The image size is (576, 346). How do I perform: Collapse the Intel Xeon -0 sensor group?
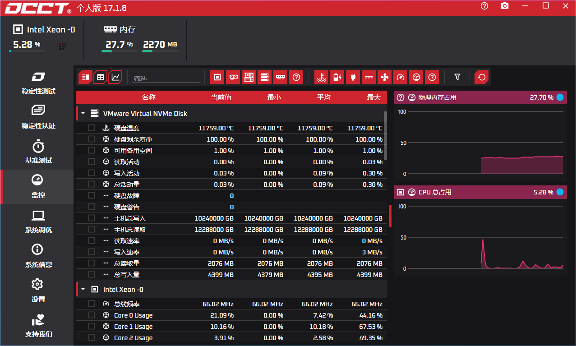(x=83, y=289)
